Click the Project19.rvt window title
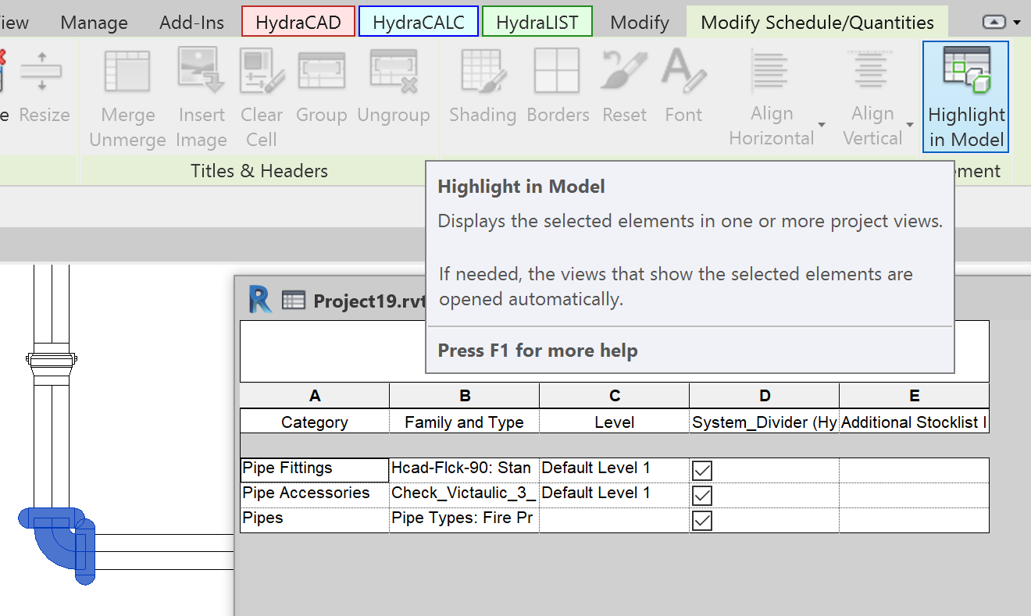The width and height of the screenshot is (1031, 616). (369, 301)
